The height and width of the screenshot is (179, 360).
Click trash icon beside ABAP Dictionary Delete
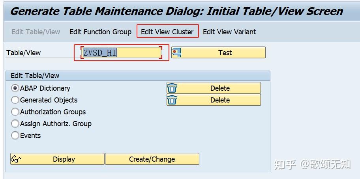pos(172,88)
